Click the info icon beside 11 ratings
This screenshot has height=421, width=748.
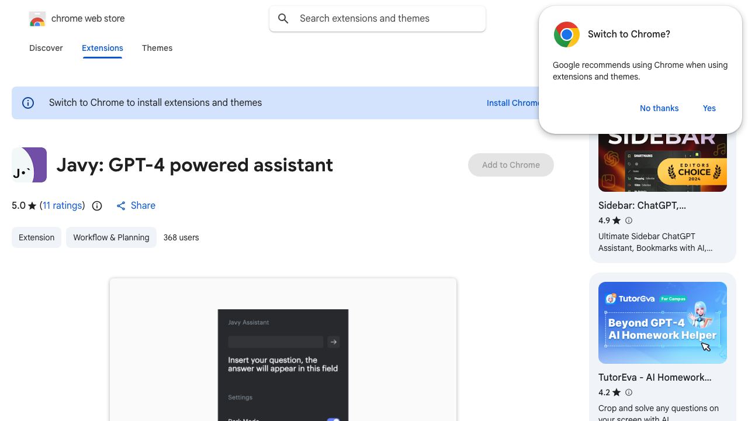point(97,206)
